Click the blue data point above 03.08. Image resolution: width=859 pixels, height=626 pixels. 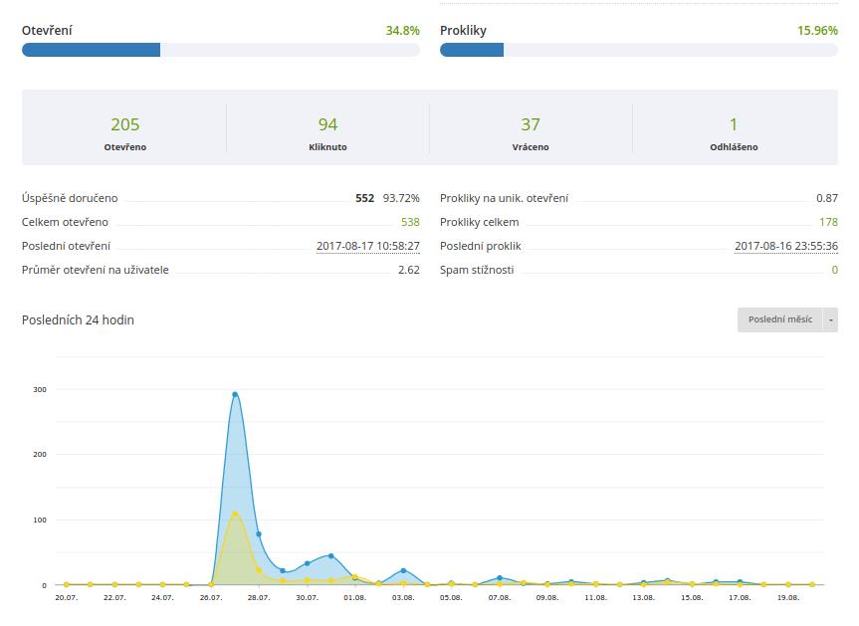[403, 571]
